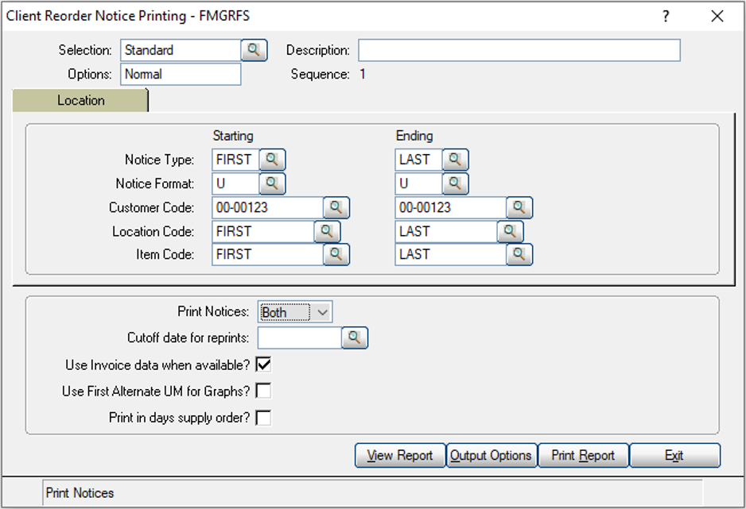Exit the reorder notice dialog

tap(675, 455)
